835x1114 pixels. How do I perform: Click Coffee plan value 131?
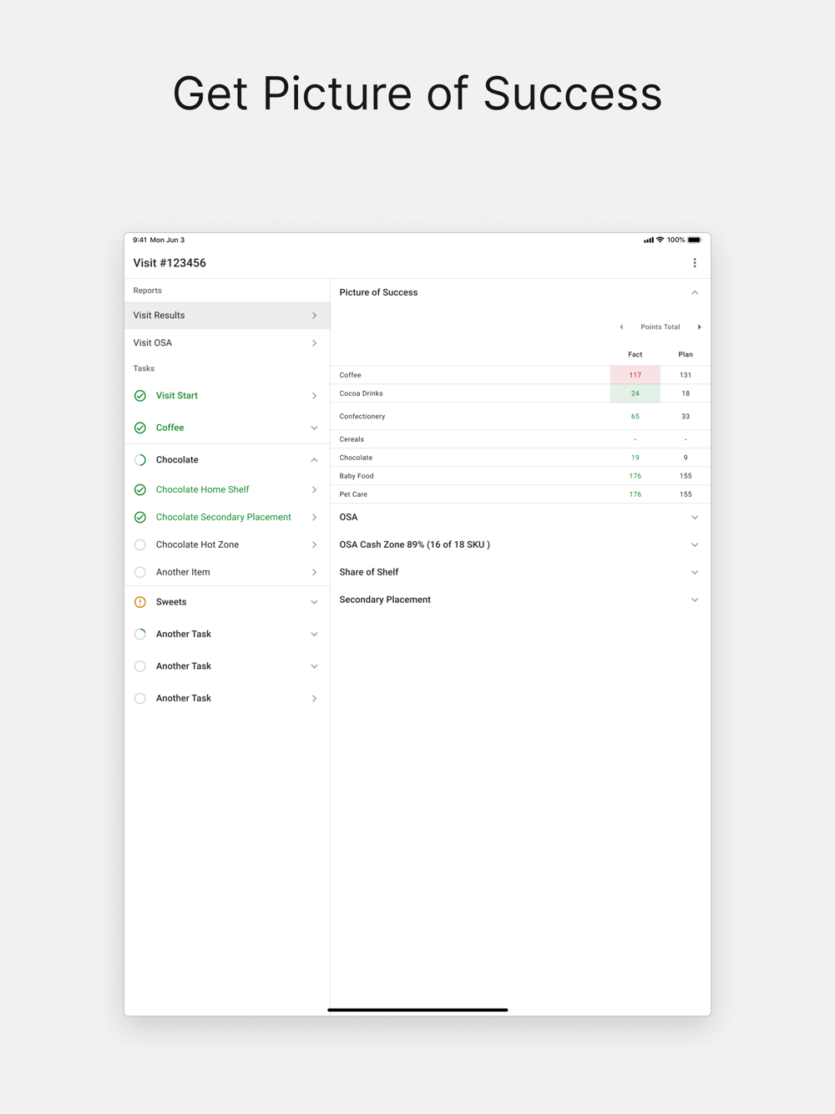click(686, 375)
